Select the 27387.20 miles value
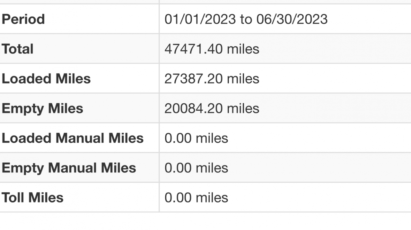 212,79
